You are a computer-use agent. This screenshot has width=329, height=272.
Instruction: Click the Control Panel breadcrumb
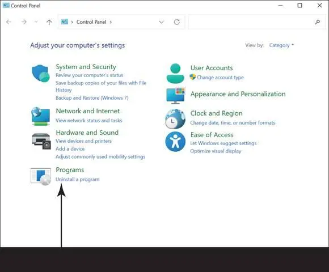[91, 22]
